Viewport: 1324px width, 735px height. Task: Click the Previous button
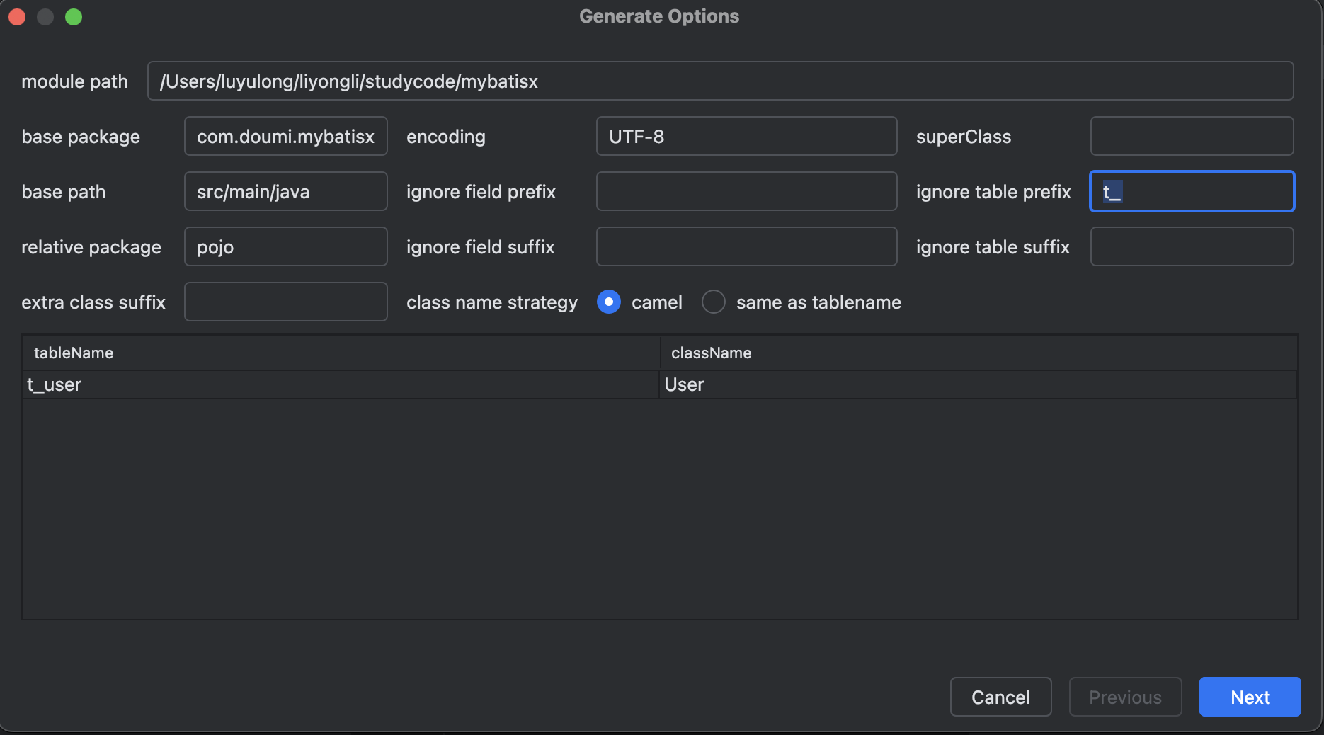click(1125, 697)
